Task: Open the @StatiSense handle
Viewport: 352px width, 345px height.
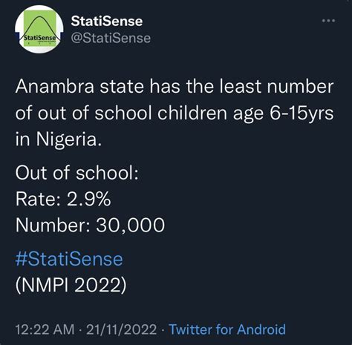Action: [111, 38]
